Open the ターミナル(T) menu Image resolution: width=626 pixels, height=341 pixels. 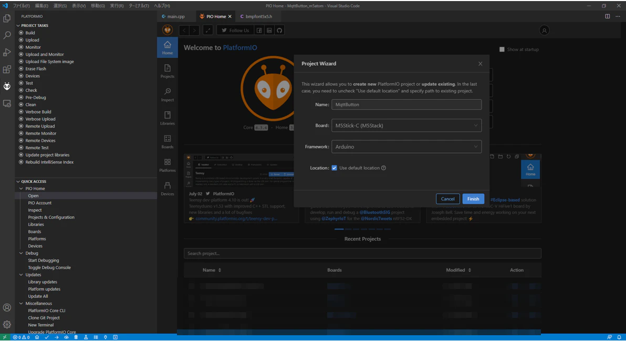[139, 6]
